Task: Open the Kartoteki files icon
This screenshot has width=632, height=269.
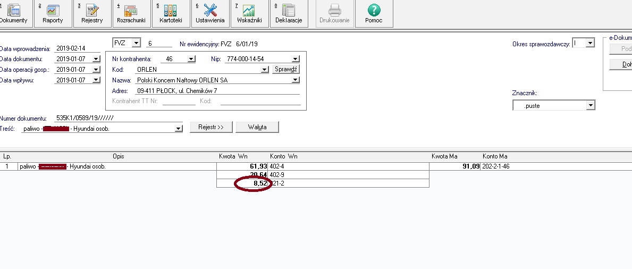Action: [x=171, y=10]
